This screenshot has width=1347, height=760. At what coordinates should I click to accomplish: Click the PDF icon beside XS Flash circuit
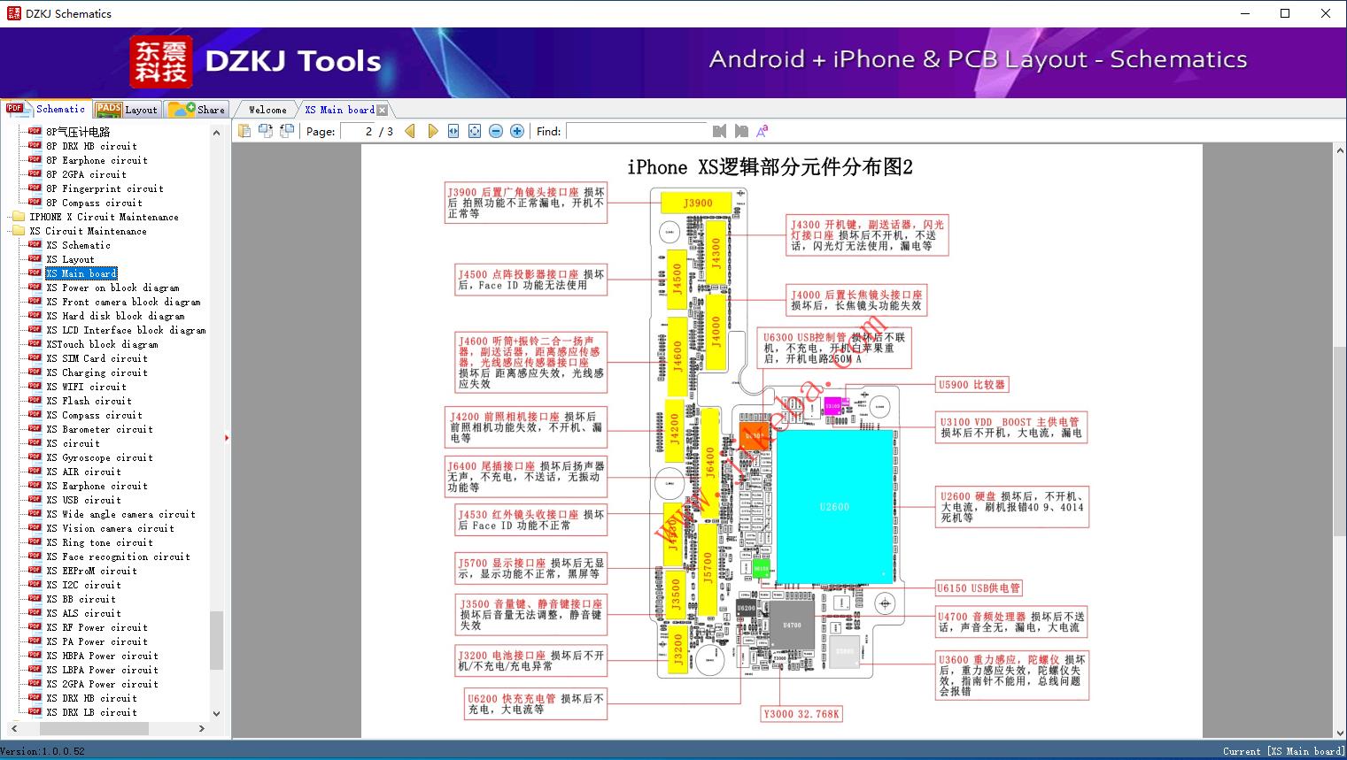(x=35, y=401)
